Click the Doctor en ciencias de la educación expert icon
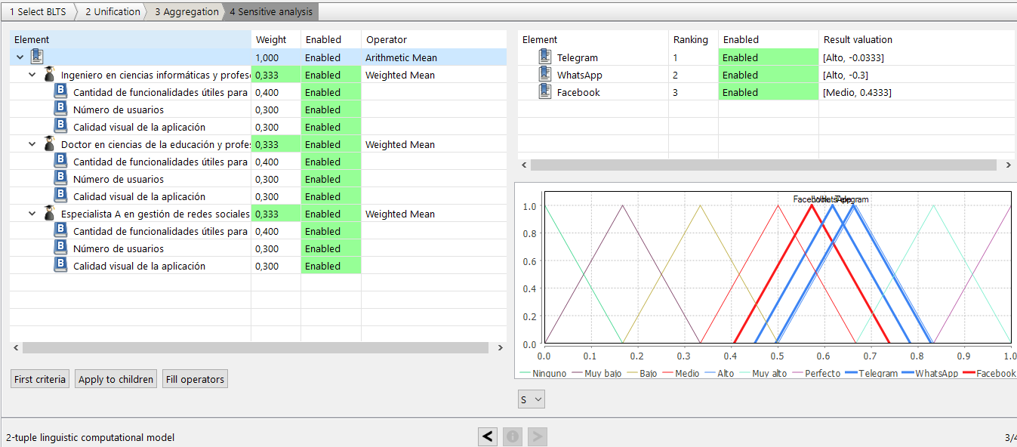The height and width of the screenshot is (447, 1017). 50,144
